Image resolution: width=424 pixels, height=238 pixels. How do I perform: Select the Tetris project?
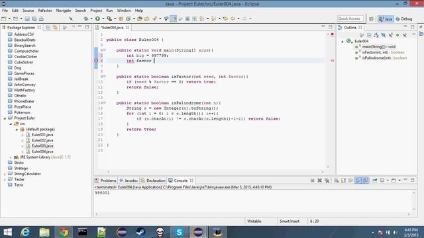19,185
